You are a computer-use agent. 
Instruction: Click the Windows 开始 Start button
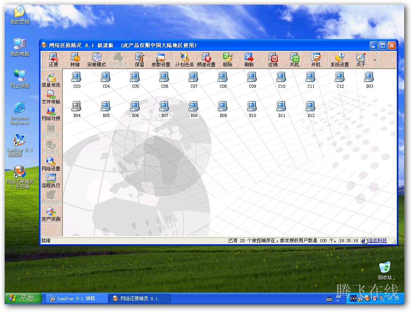click(x=23, y=298)
